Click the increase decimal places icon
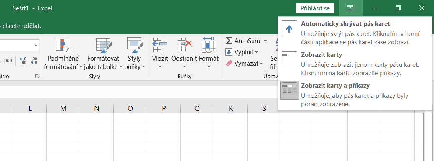 [x=23, y=61]
